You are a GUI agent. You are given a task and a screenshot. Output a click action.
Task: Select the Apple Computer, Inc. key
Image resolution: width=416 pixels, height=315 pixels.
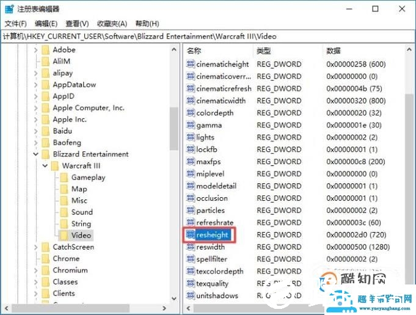coord(89,108)
